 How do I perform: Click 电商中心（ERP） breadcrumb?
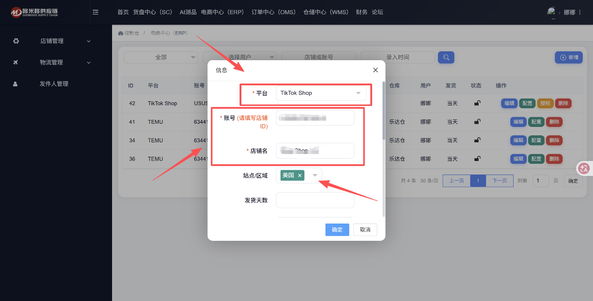[169, 33]
